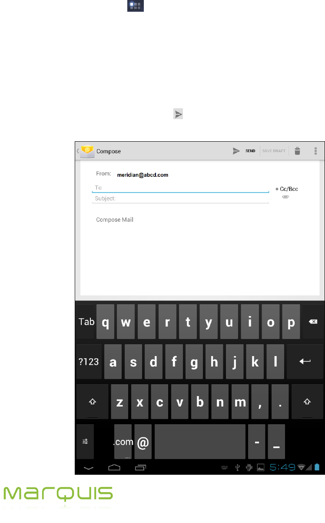This screenshot has height=523, width=325.
Task: Tap the t key
Action: tap(188, 322)
